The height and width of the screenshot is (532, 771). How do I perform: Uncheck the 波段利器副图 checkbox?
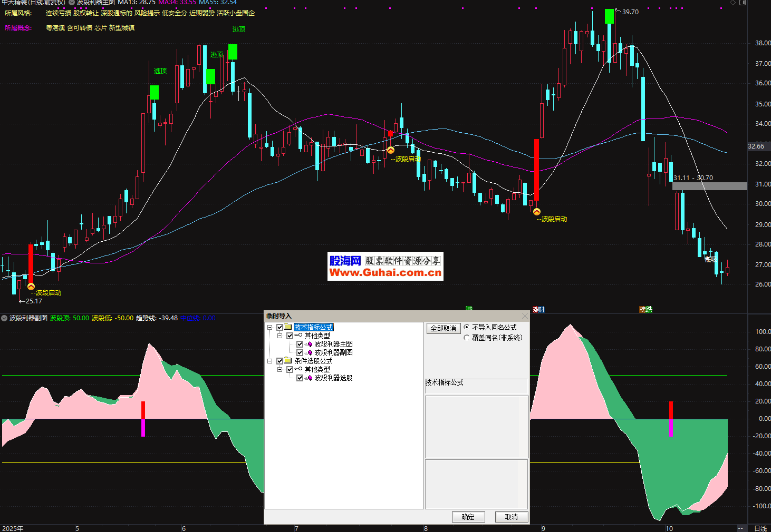(300, 353)
